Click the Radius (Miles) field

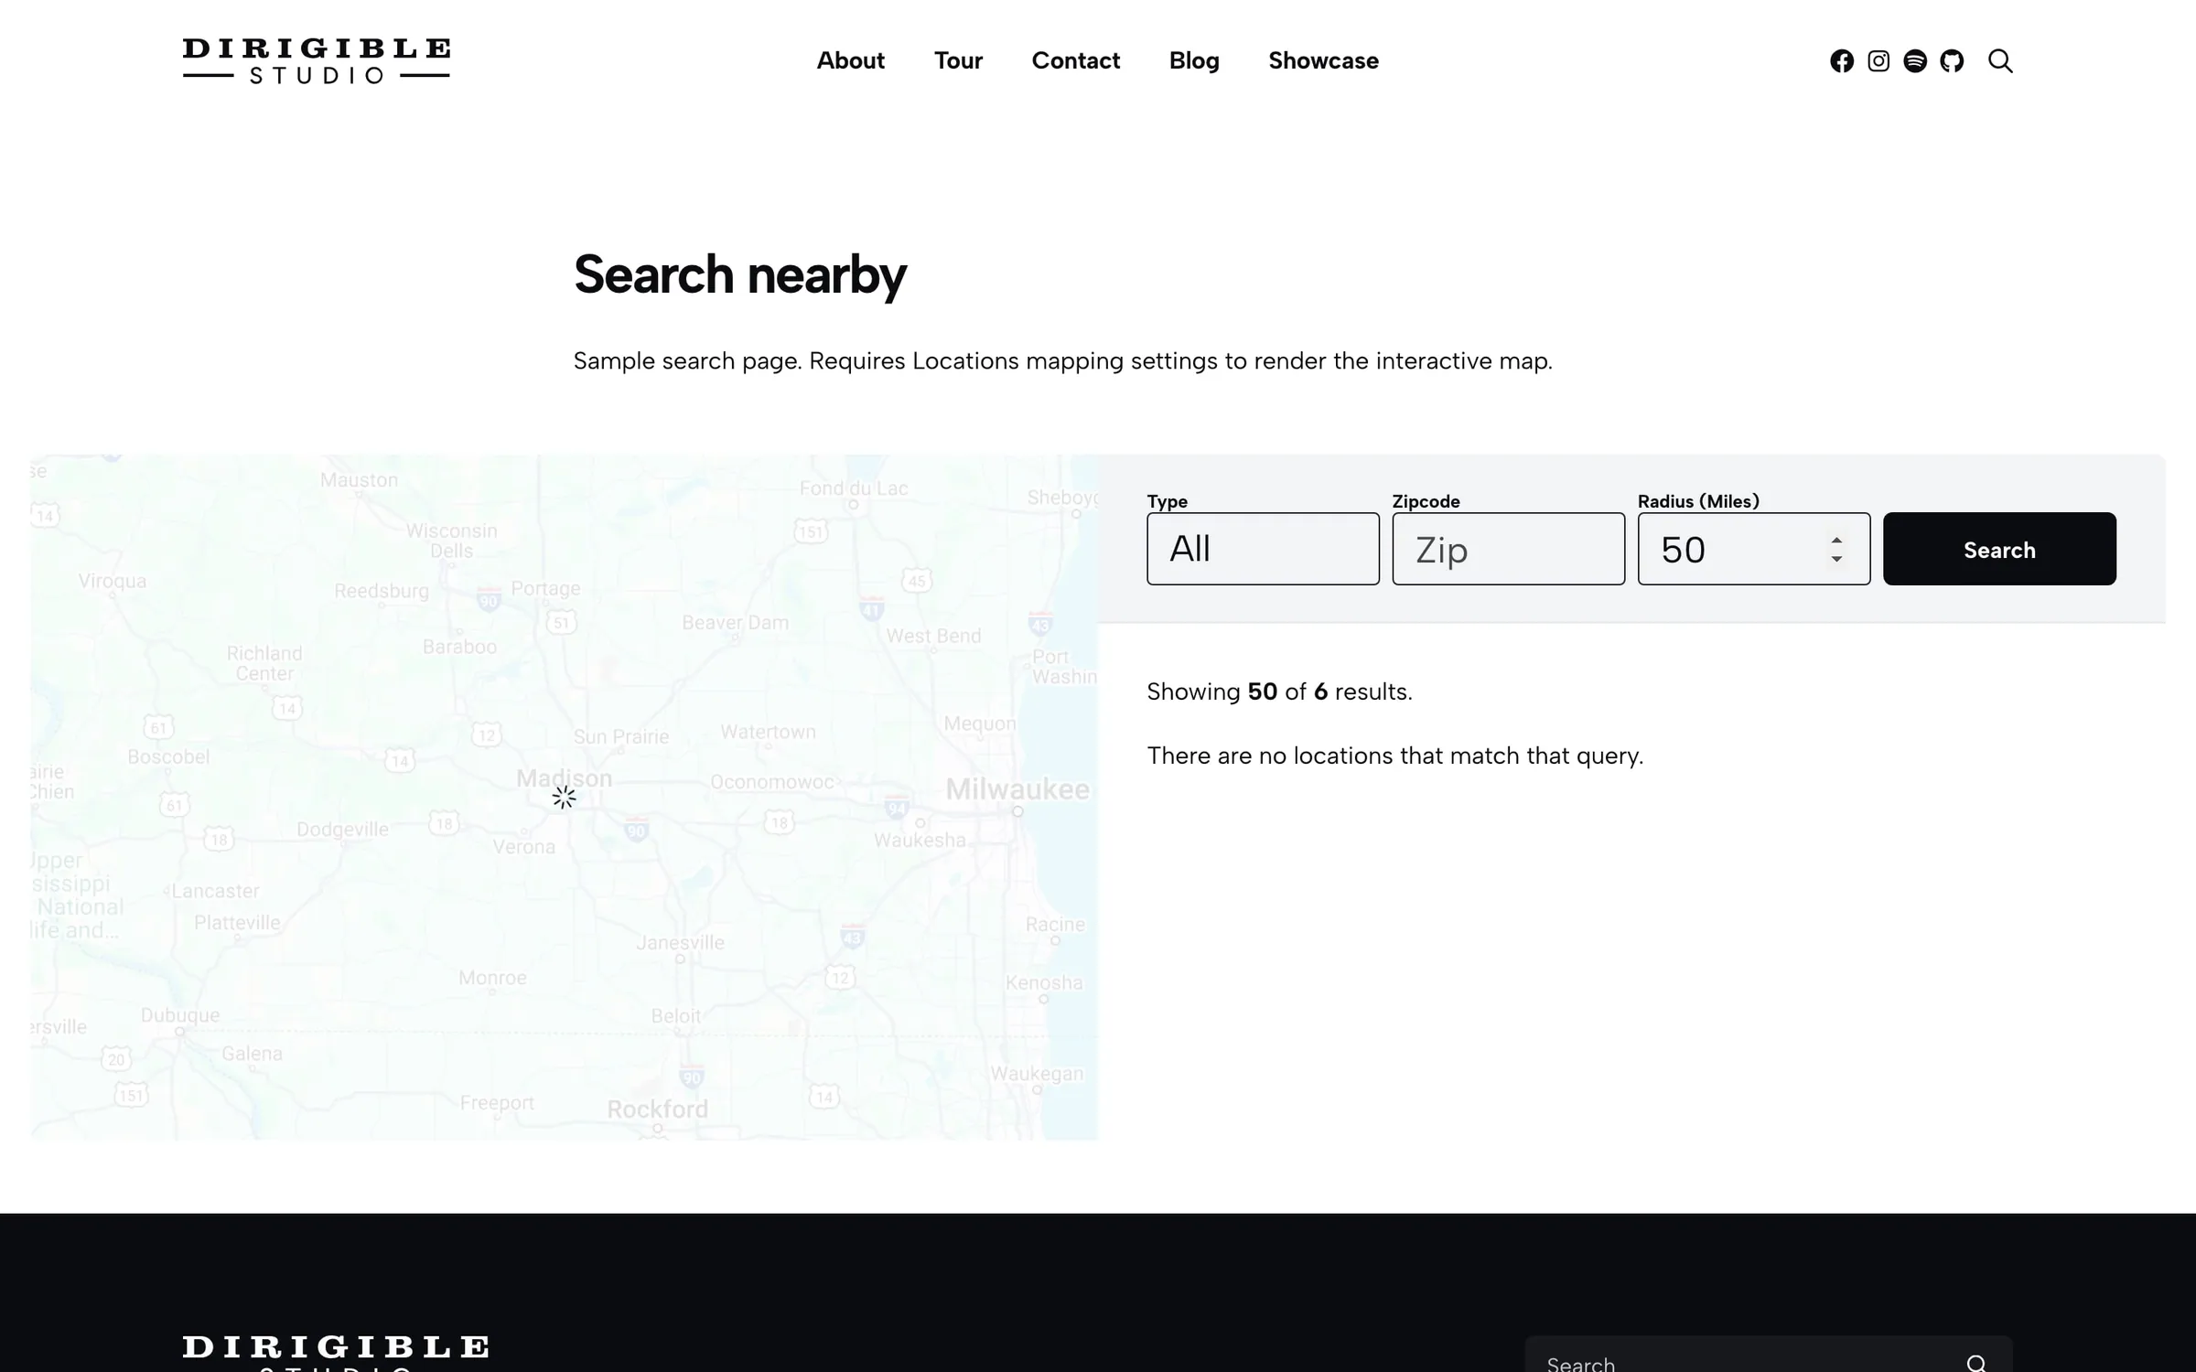coord(1753,549)
